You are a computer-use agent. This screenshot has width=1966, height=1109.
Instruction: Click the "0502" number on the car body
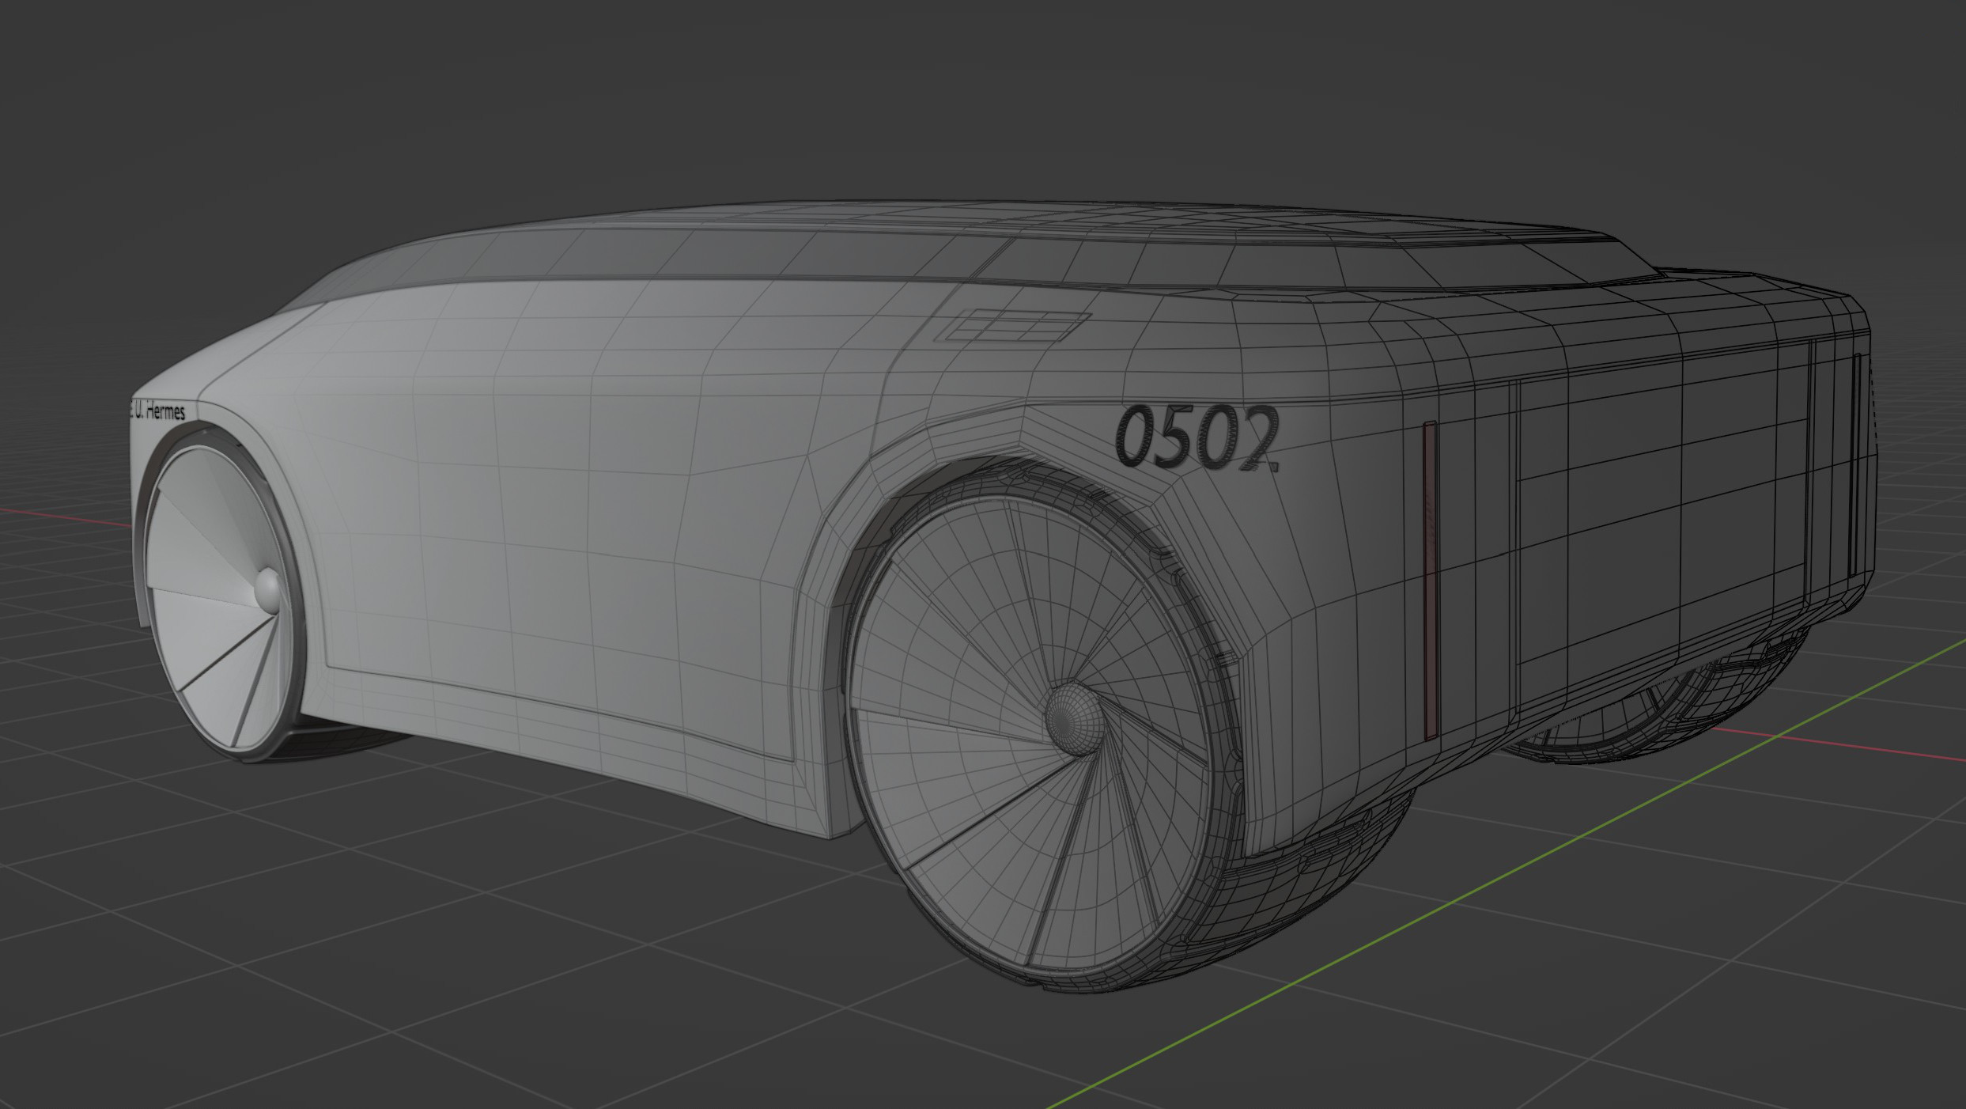[1196, 439]
